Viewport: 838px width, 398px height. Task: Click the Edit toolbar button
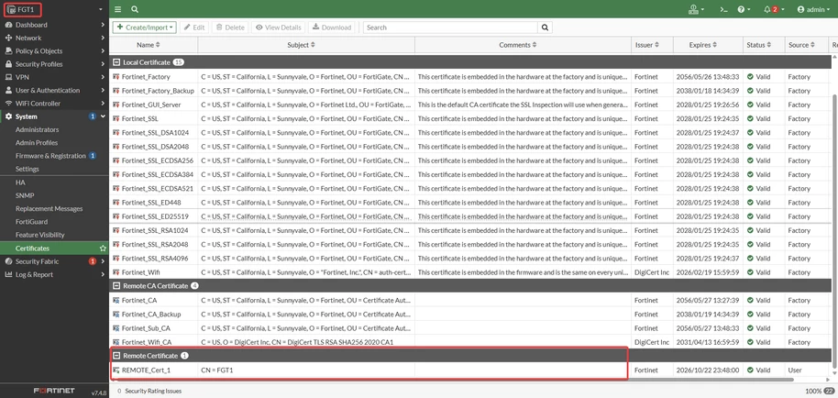tap(194, 28)
